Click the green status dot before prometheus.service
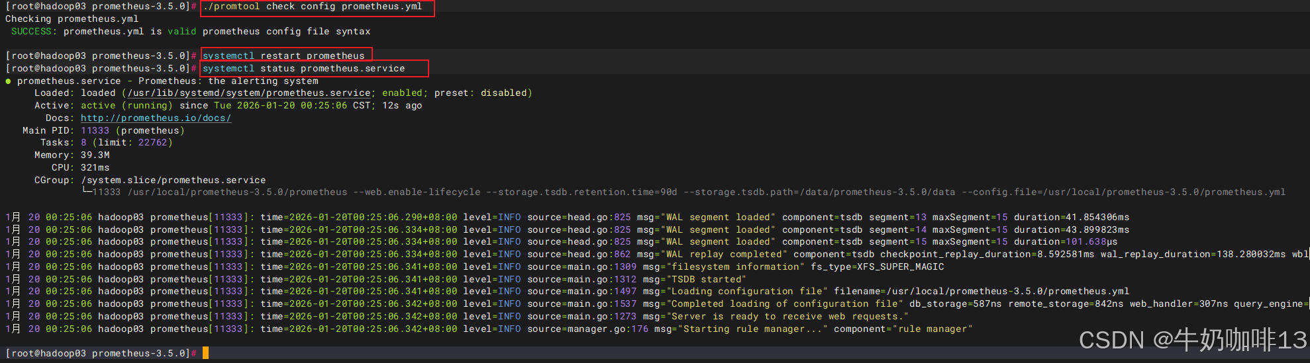 [8, 81]
